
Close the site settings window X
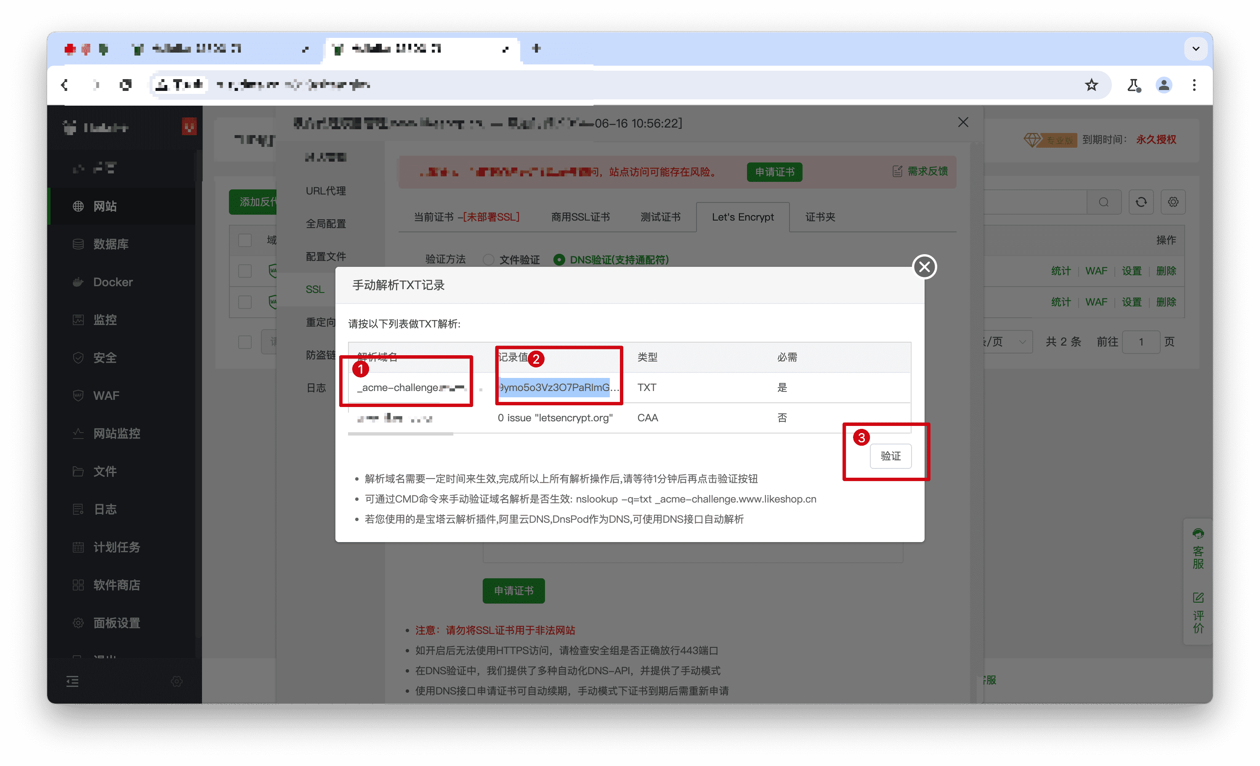click(x=962, y=122)
